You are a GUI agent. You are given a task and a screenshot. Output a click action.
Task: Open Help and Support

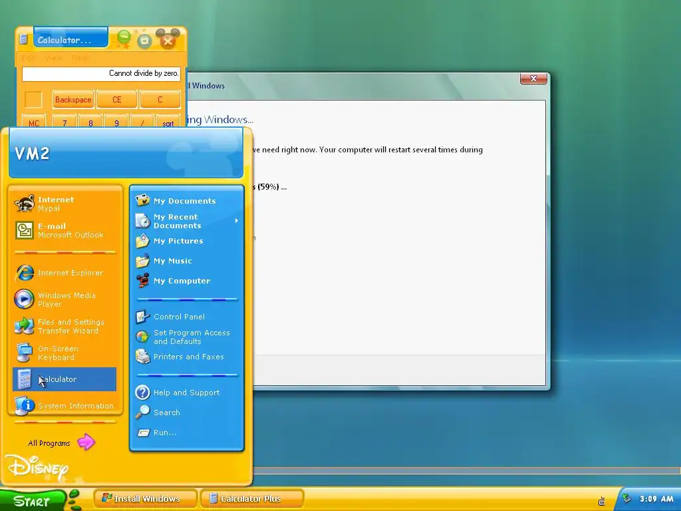click(x=187, y=393)
